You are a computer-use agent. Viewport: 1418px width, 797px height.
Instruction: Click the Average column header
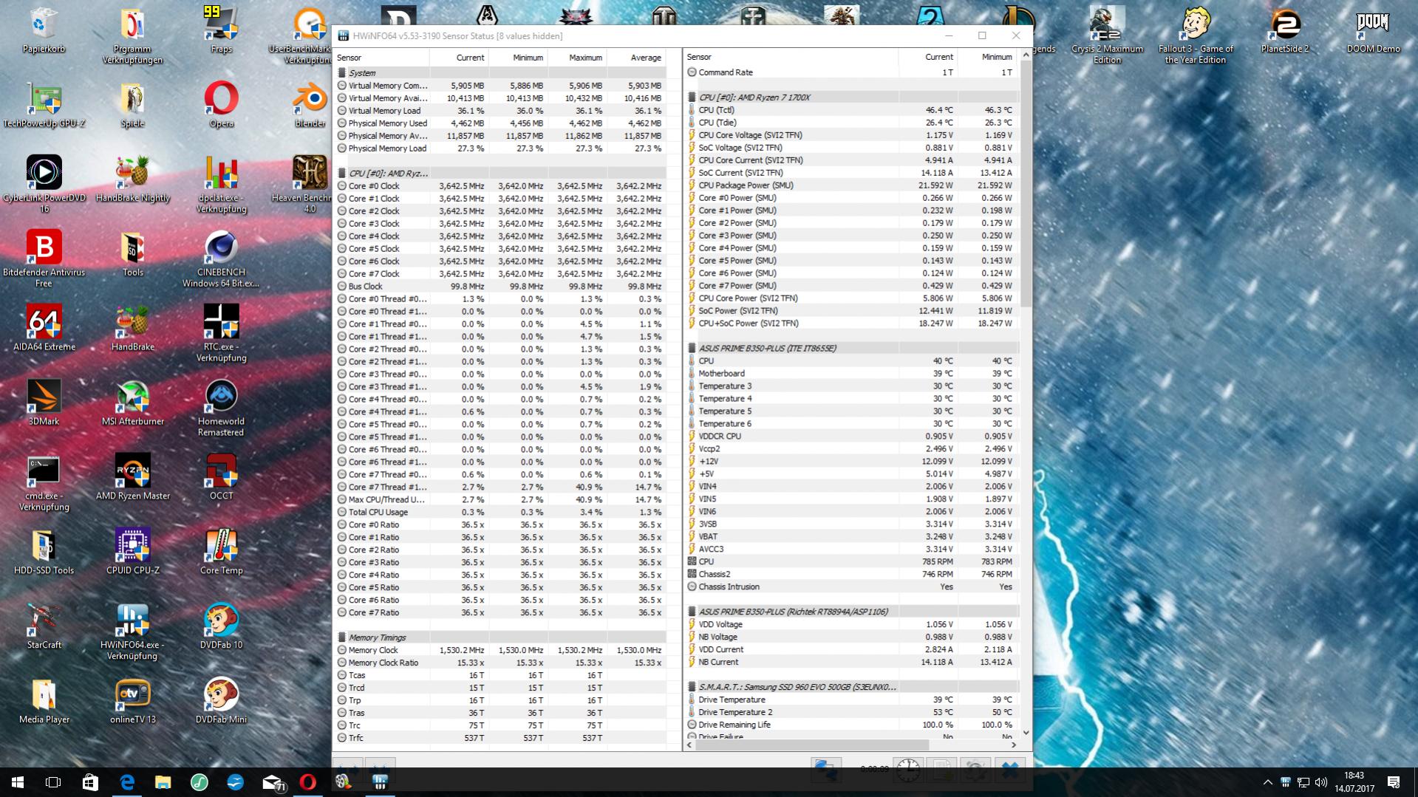click(636, 58)
